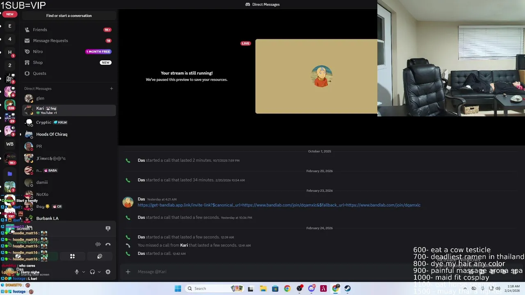
Task: Click Das's live stream tile
Action: pos(316,76)
